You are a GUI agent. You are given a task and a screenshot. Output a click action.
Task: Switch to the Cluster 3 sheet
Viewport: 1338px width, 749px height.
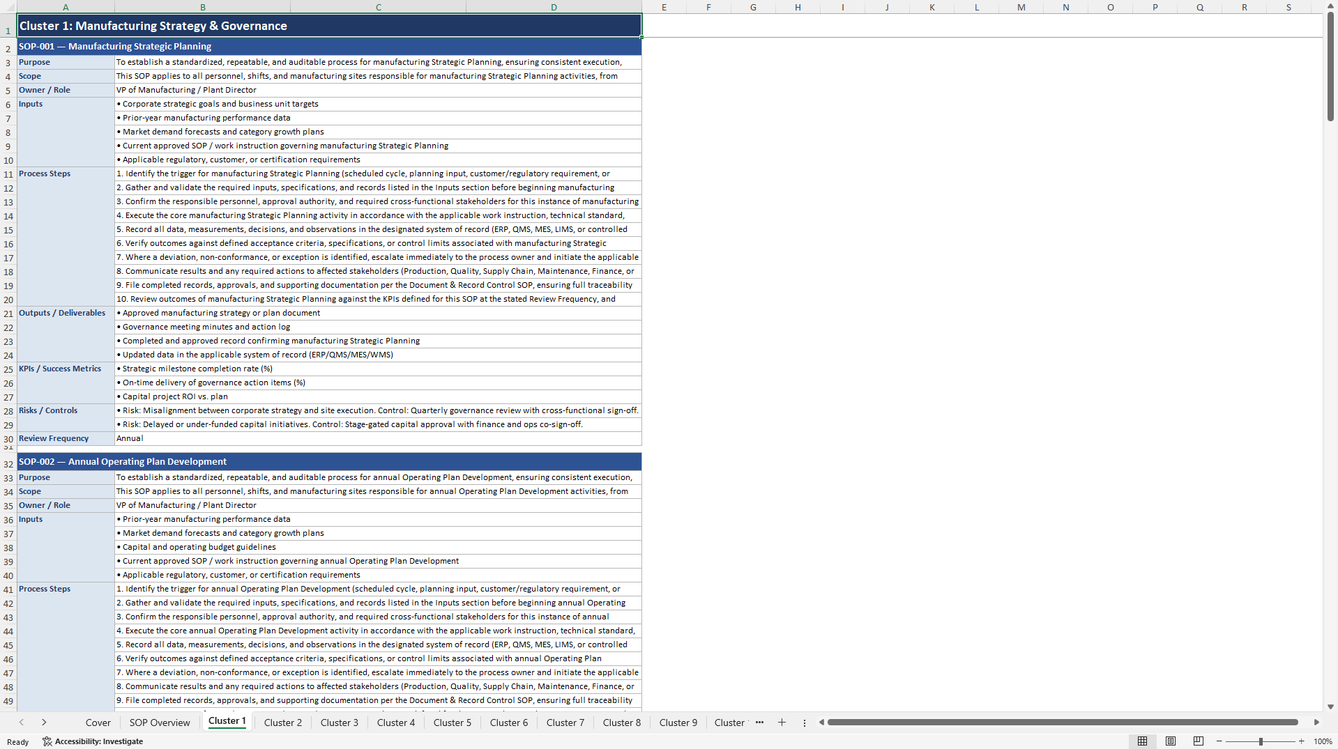pyautogui.click(x=340, y=723)
